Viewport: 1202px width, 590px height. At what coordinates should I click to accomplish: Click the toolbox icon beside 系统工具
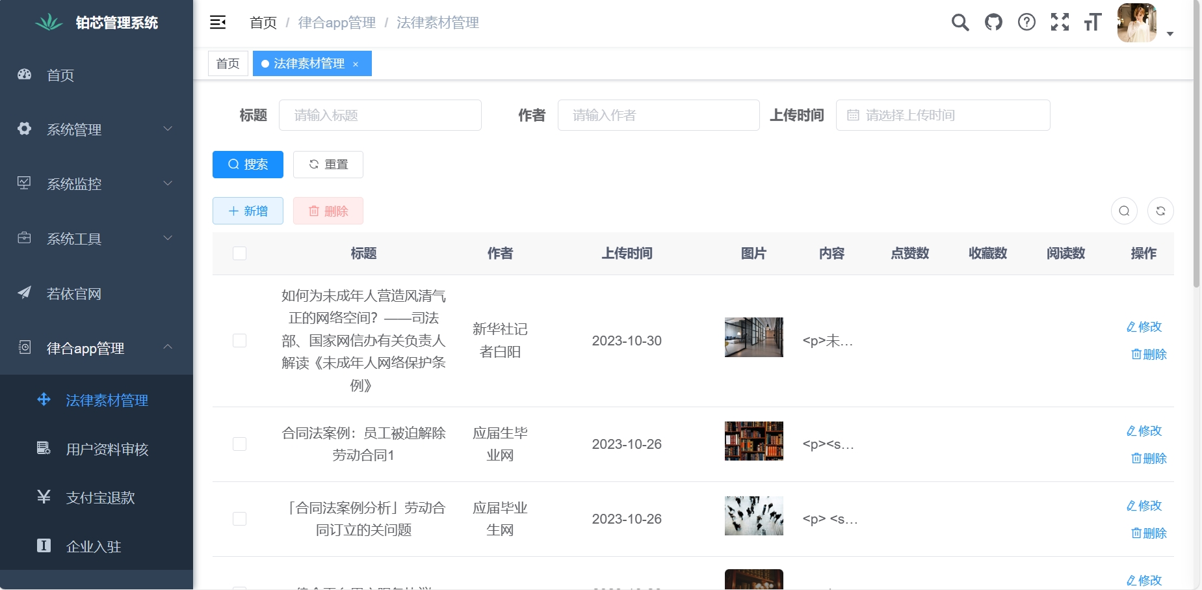point(25,238)
